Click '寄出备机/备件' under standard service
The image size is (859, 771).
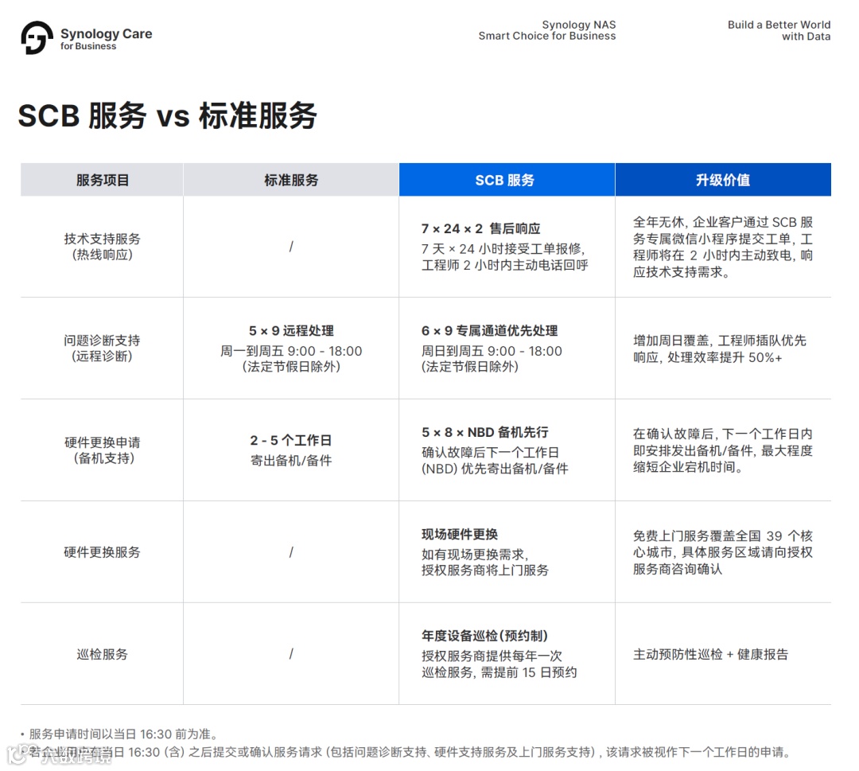pos(291,461)
